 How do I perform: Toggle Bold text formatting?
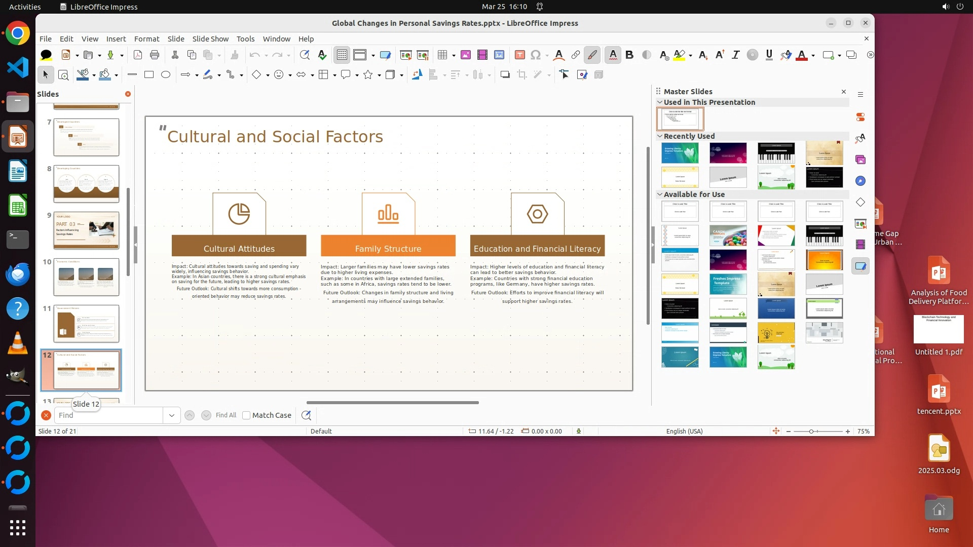[629, 55]
